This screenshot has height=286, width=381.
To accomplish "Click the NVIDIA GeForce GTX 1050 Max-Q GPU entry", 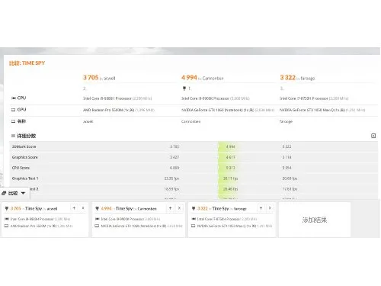I will pos(322,110).
